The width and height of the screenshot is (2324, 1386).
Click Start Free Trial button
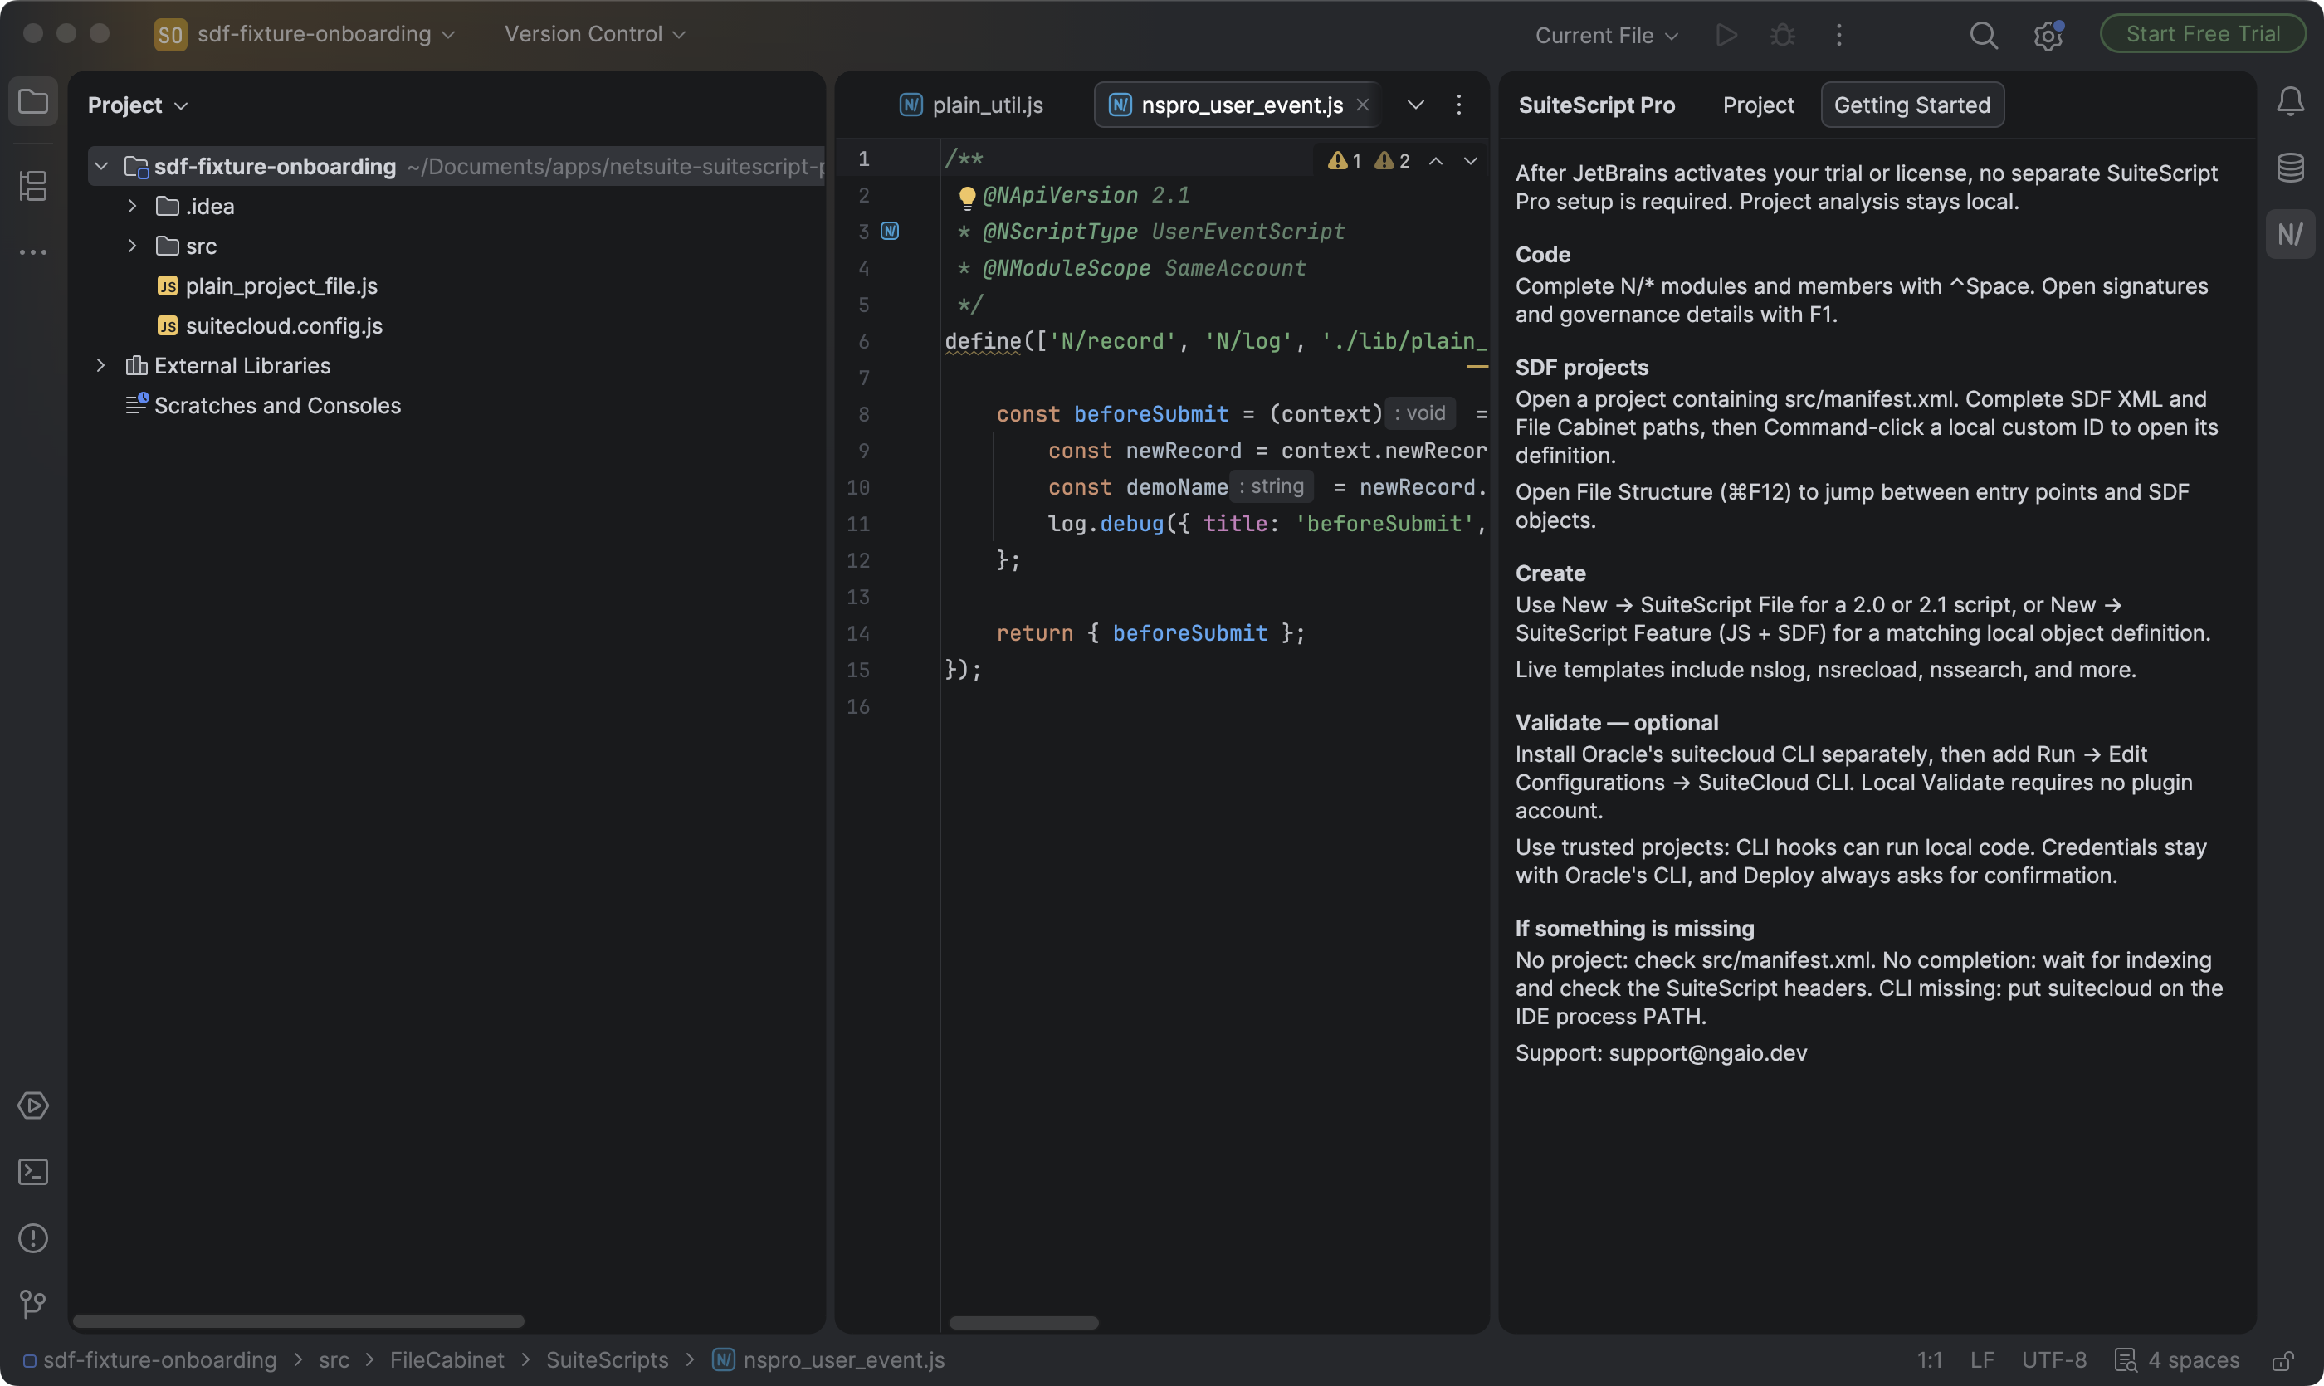[x=2203, y=35]
